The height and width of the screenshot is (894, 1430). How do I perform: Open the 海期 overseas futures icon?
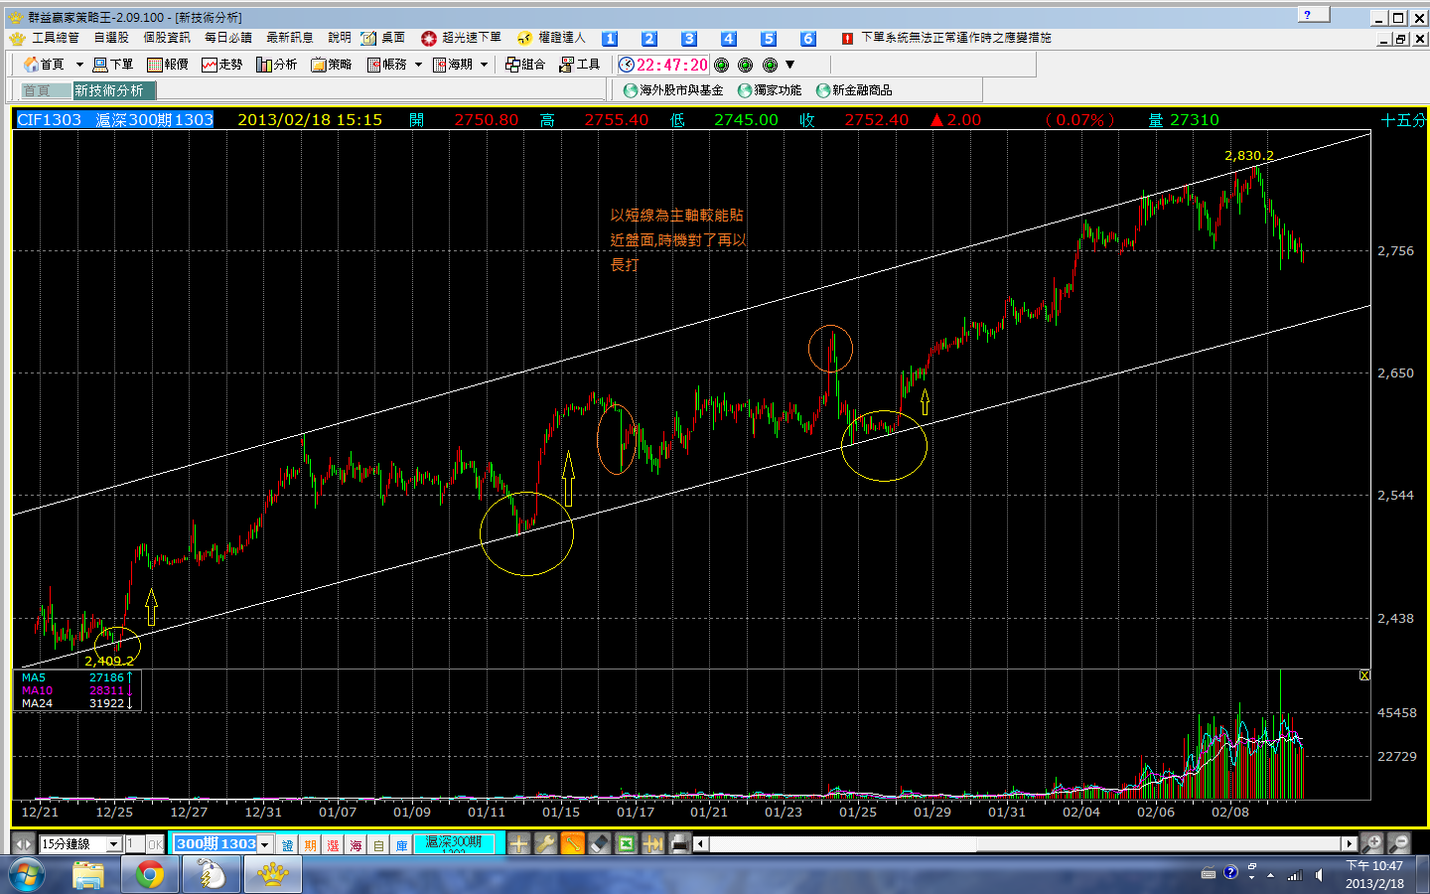453,65
